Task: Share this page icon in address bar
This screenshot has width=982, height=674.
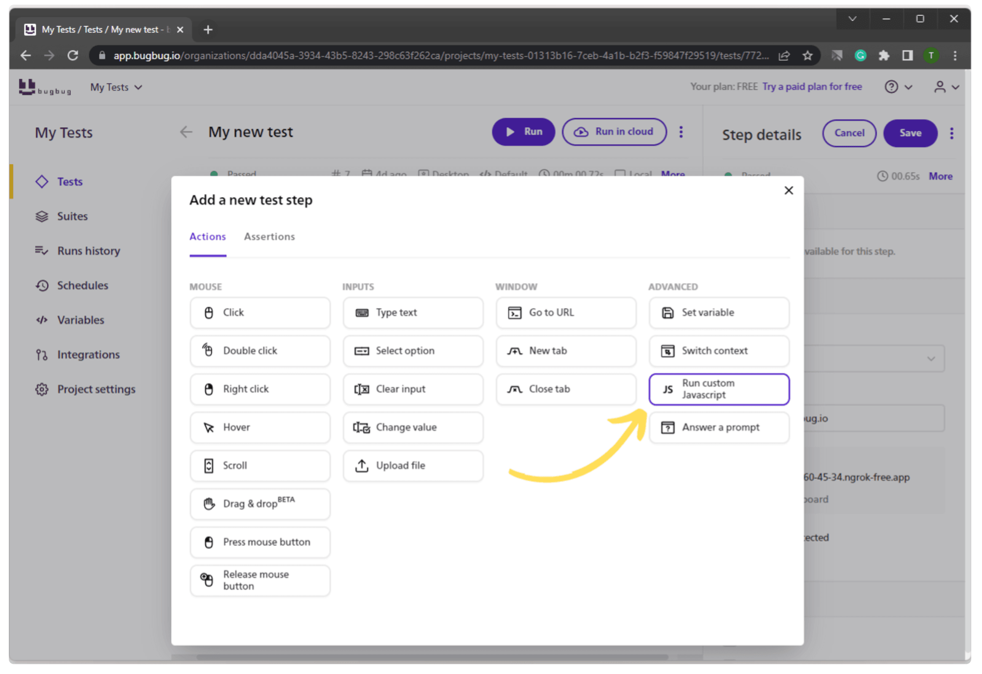Action: pos(784,56)
